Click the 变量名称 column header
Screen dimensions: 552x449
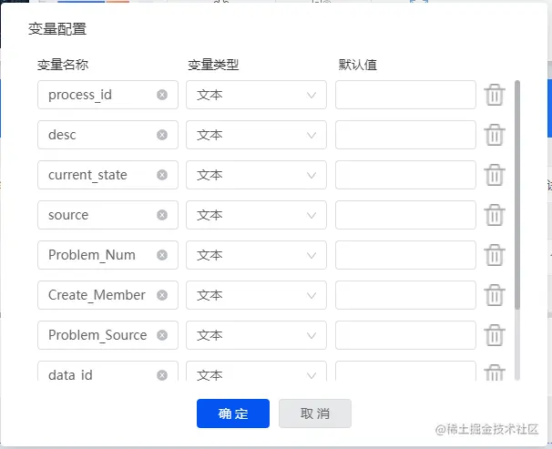(63, 65)
